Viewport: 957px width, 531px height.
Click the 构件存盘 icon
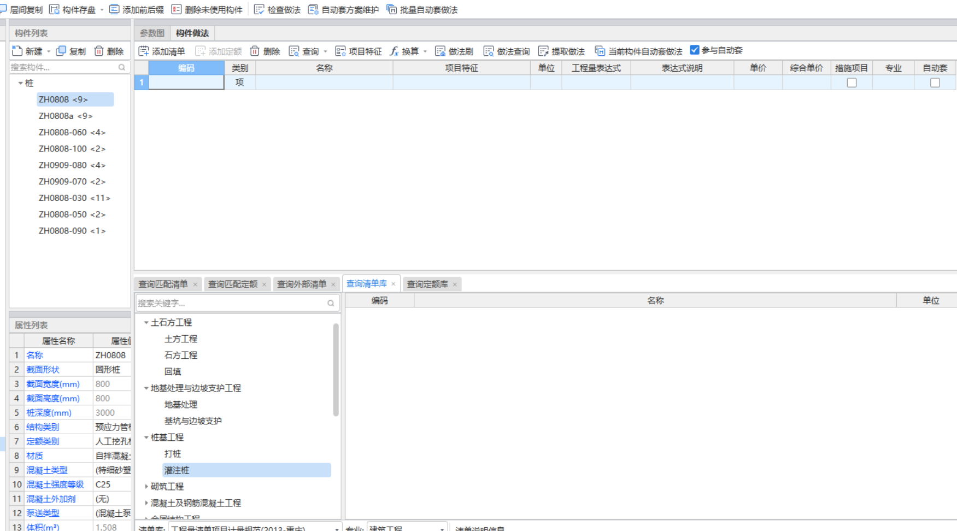pyautogui.click(x=54, y=9)
